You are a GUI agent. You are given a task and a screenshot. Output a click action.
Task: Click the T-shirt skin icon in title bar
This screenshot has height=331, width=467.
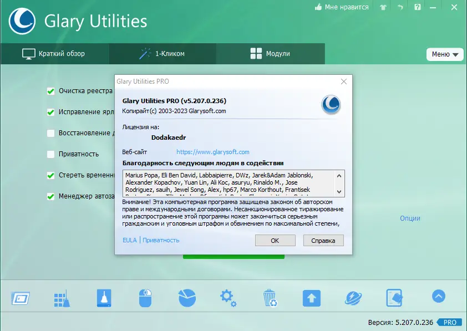[x=383, y=7]
